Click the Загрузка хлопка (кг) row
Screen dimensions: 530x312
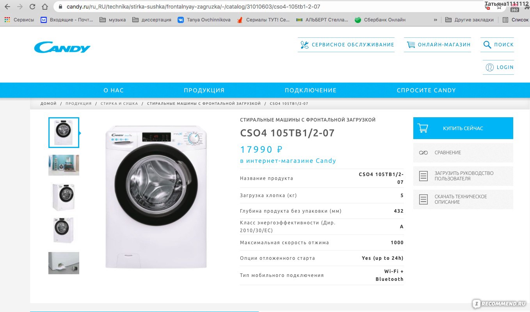pos(322,196)
